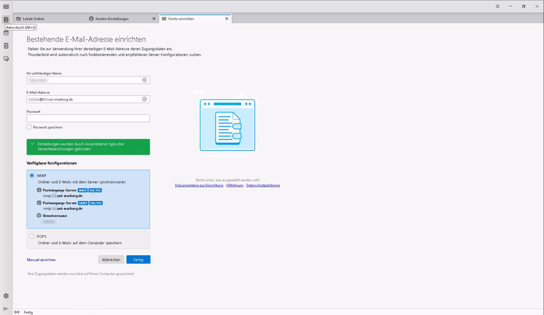Image resolution: width=544 pixels, height=315 pixels.
Task: Open the Thunderbird hamburger menu
Action: 498,6
